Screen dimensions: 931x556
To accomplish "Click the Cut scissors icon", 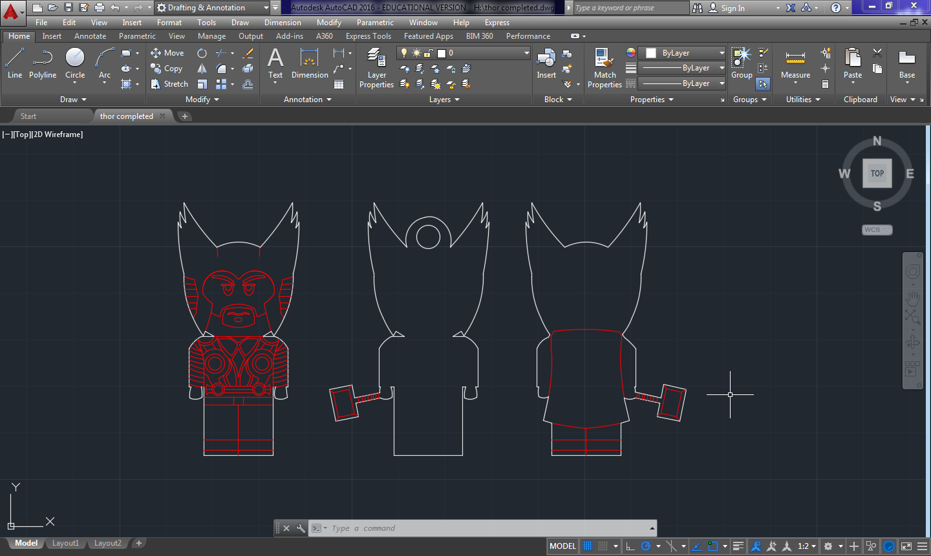I will coord(877,53).
